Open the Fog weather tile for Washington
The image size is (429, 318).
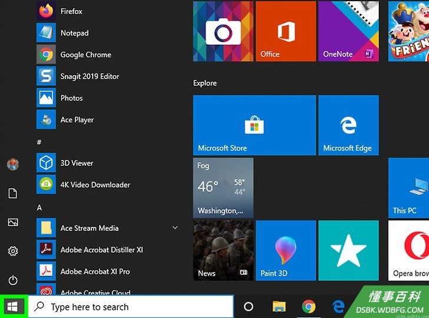[223, 188]
